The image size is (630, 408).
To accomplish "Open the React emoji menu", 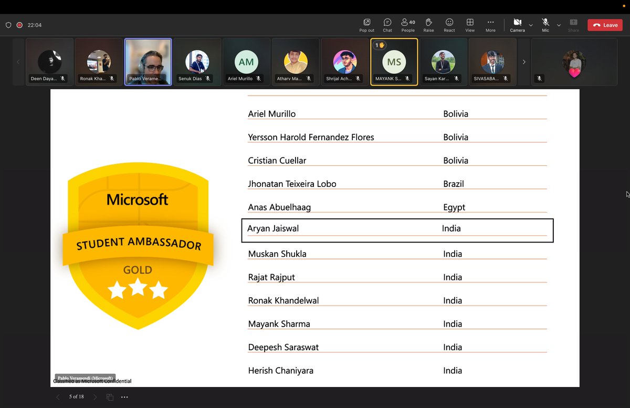I will tap(449, 25).
